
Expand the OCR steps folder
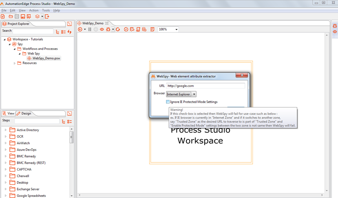(5, 136)
